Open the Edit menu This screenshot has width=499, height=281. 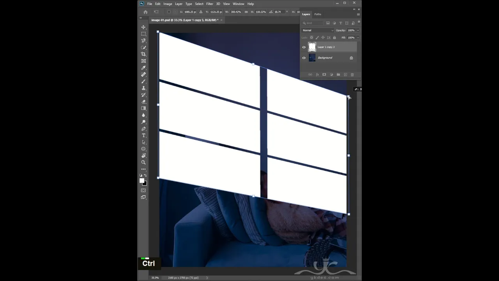click(x=157, y=4)
